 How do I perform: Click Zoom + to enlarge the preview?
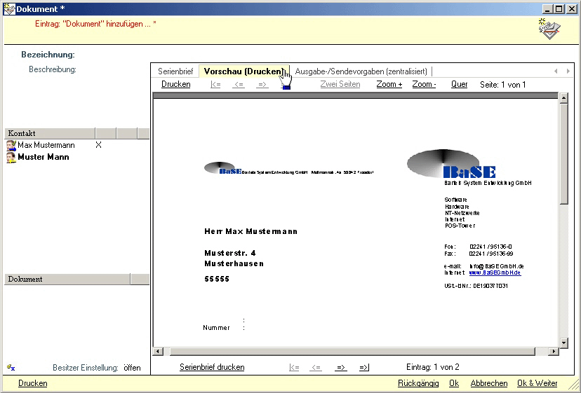tap(389, 85)
